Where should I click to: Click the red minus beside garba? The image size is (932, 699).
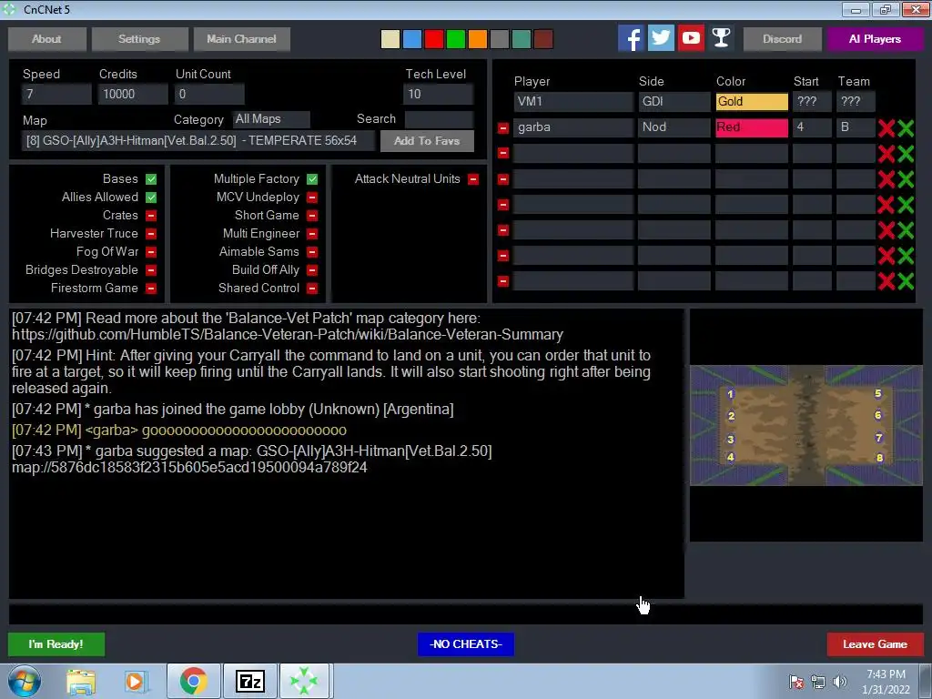click(502, 127)
